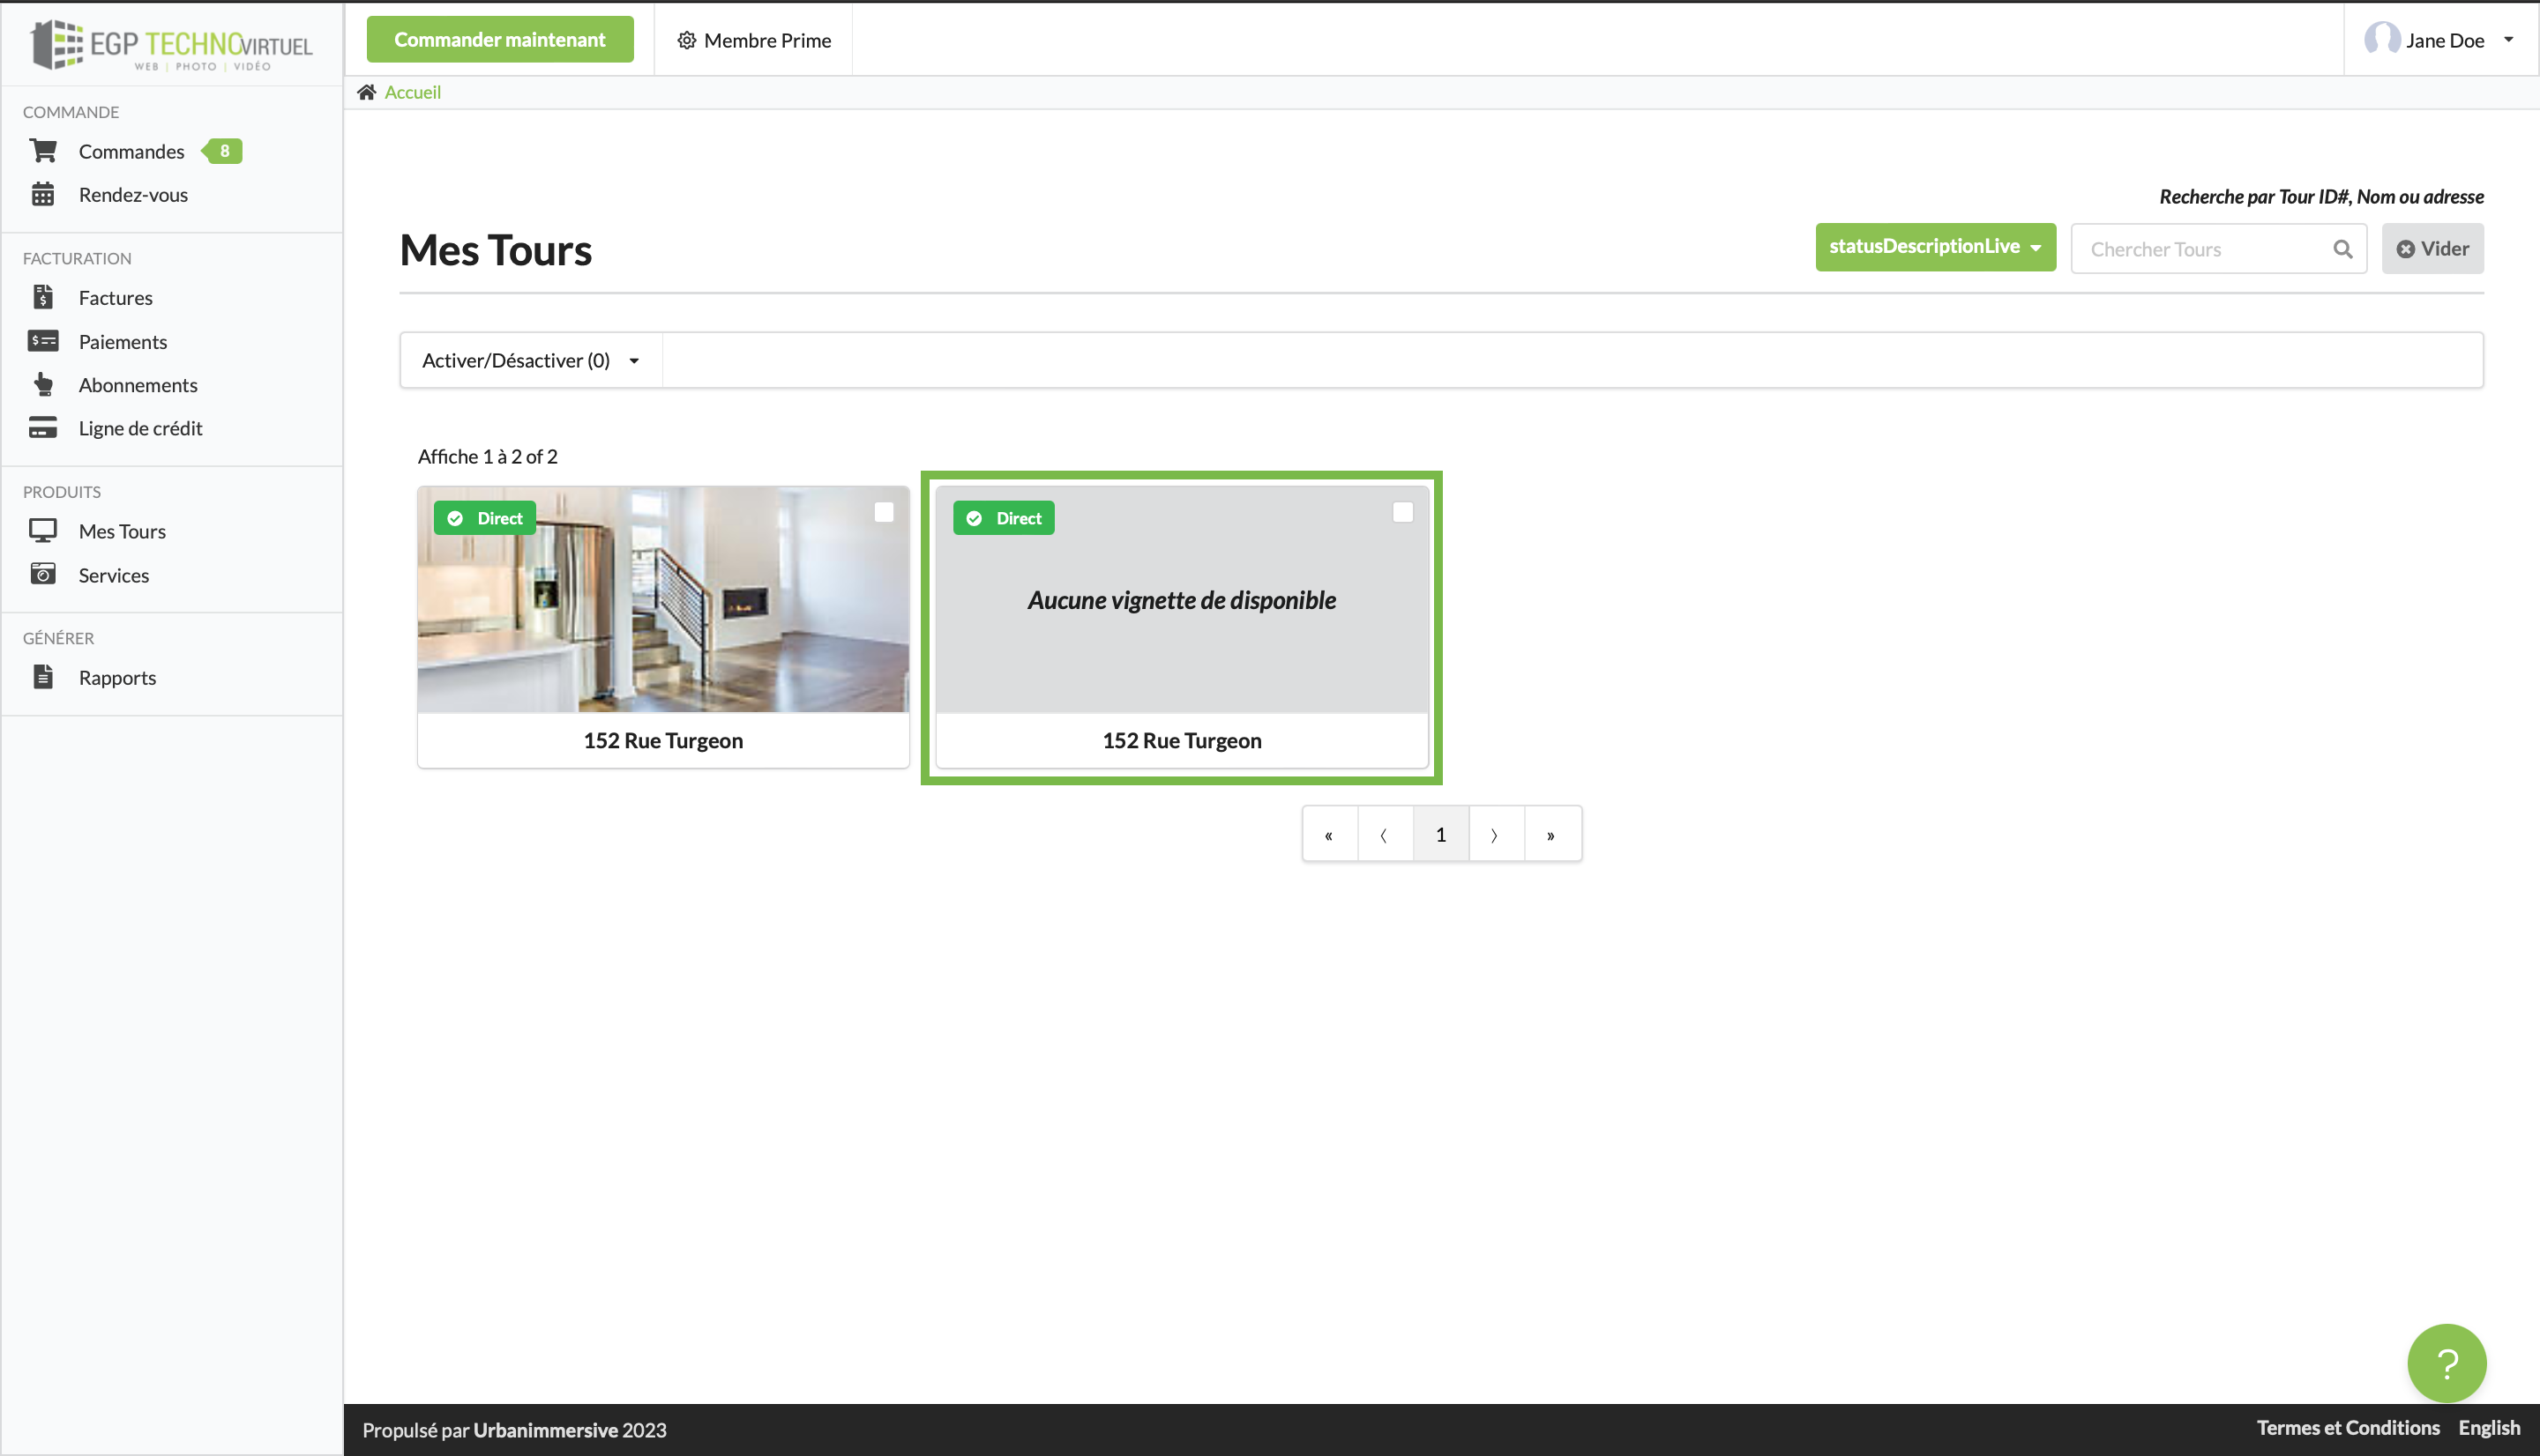This screenshot has height=1456, width=2540.
Task: Click the Commandes shopping cart icon
Action: pyautogui.click(x=43, y=151)
